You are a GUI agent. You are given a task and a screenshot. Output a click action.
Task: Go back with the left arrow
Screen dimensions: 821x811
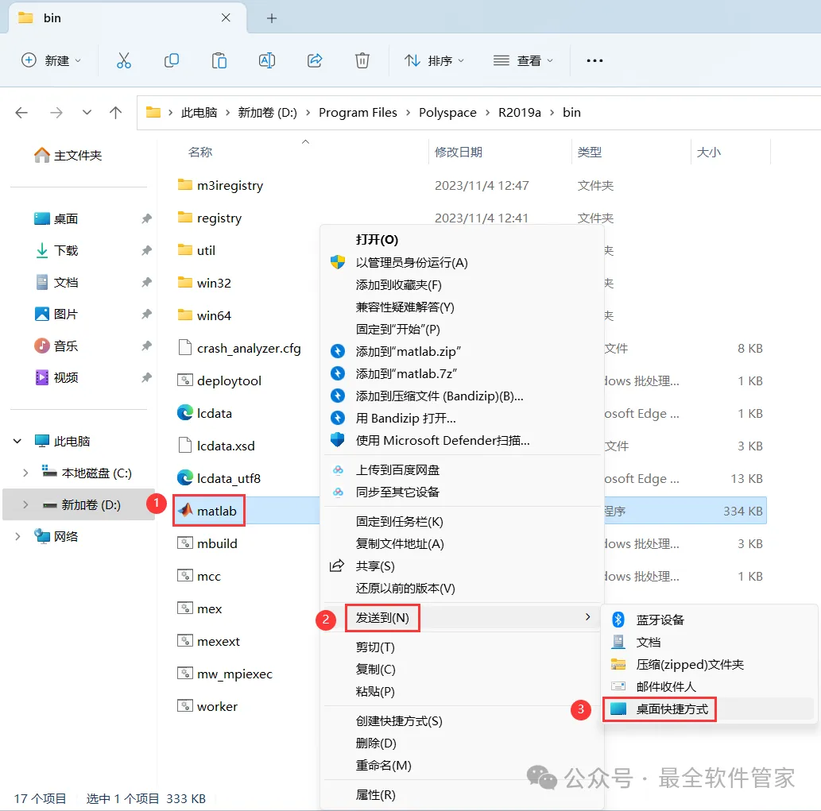click(21, 113)
